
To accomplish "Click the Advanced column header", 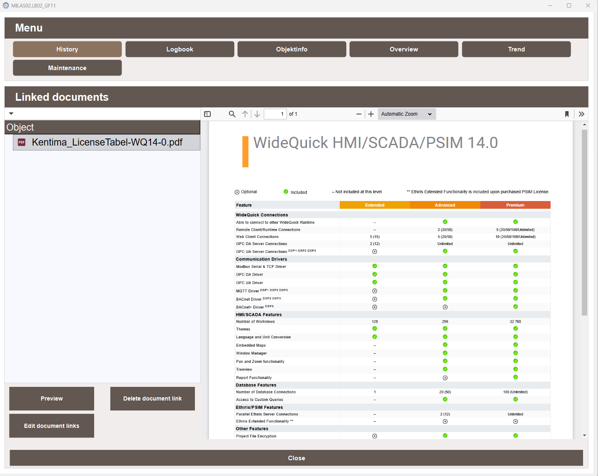I will pos(445,205).
